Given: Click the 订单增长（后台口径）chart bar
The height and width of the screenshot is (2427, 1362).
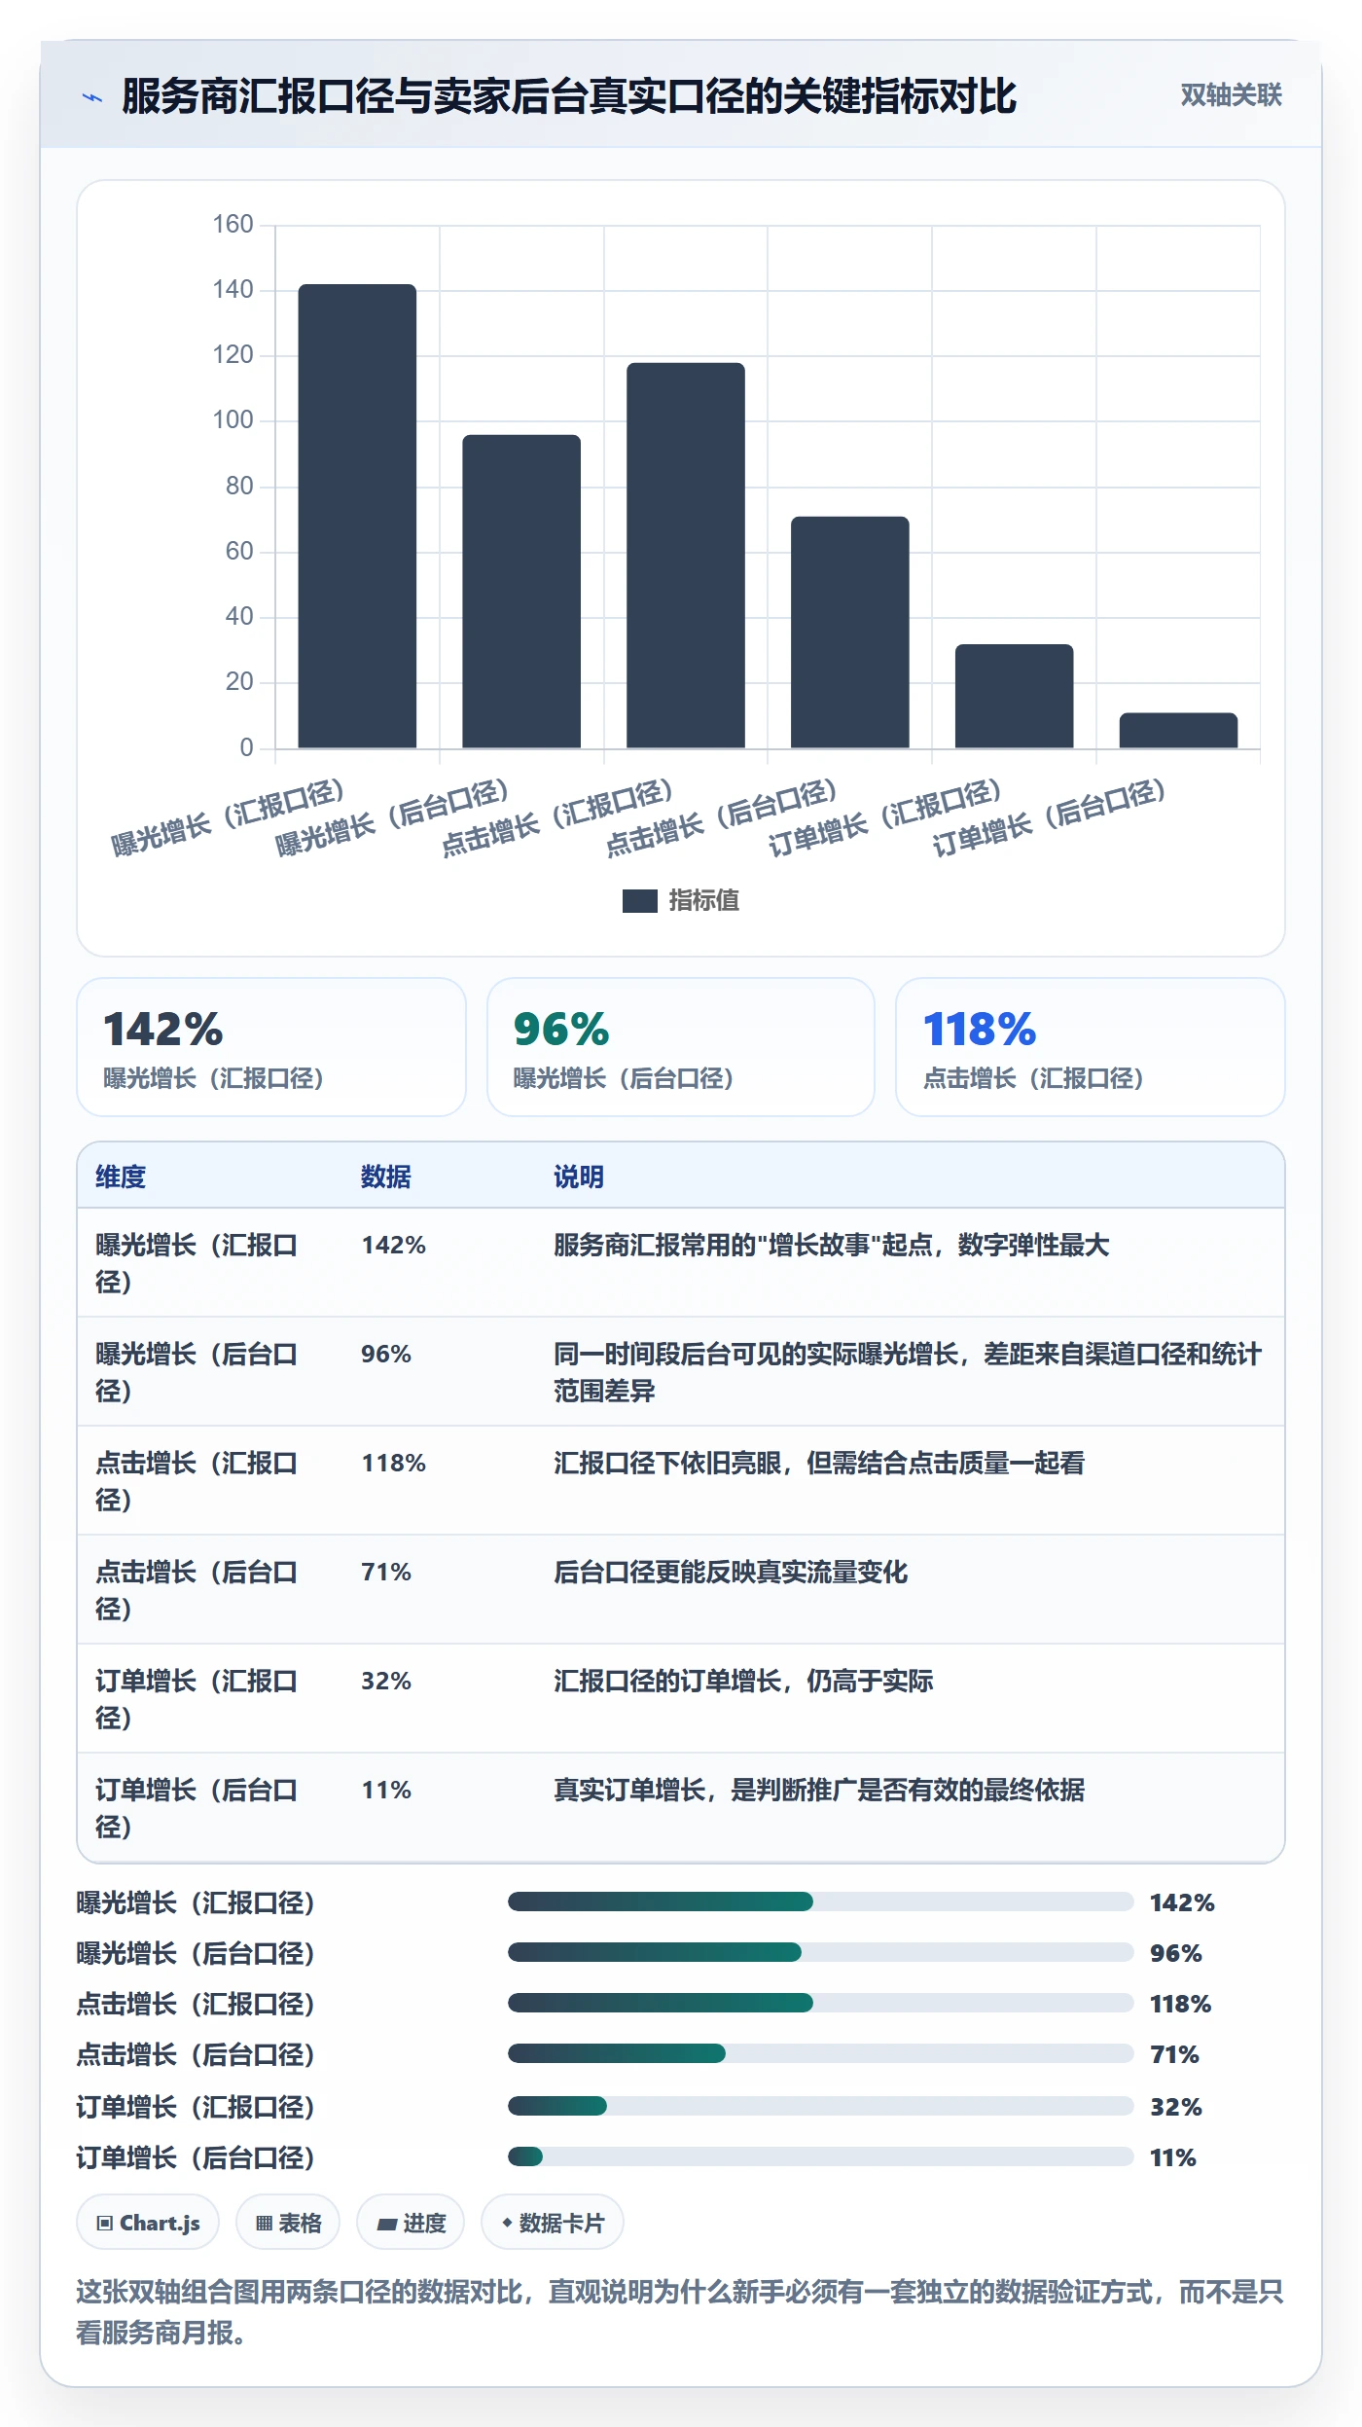Looking at the screenshot, I should click(1179, 731).
